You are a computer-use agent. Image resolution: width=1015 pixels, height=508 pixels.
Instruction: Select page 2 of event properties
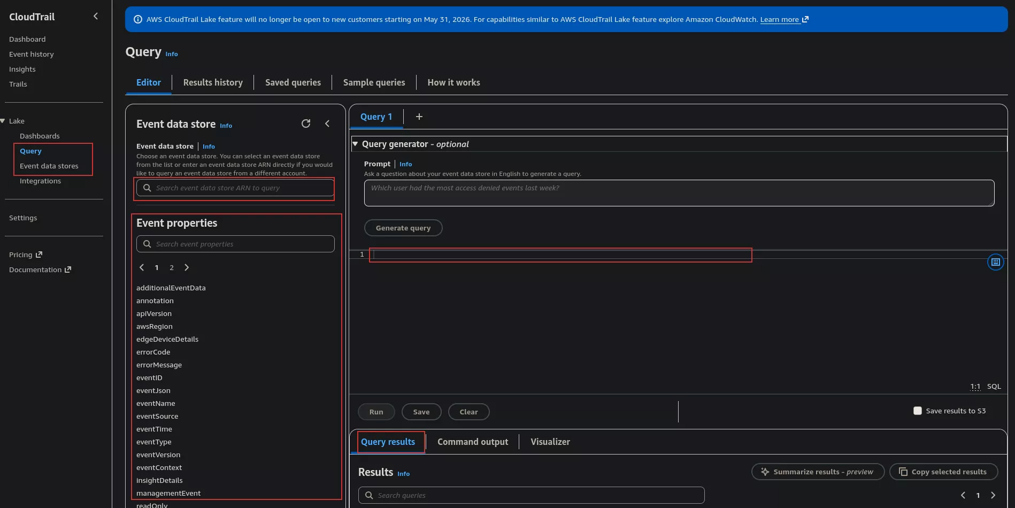172,267
